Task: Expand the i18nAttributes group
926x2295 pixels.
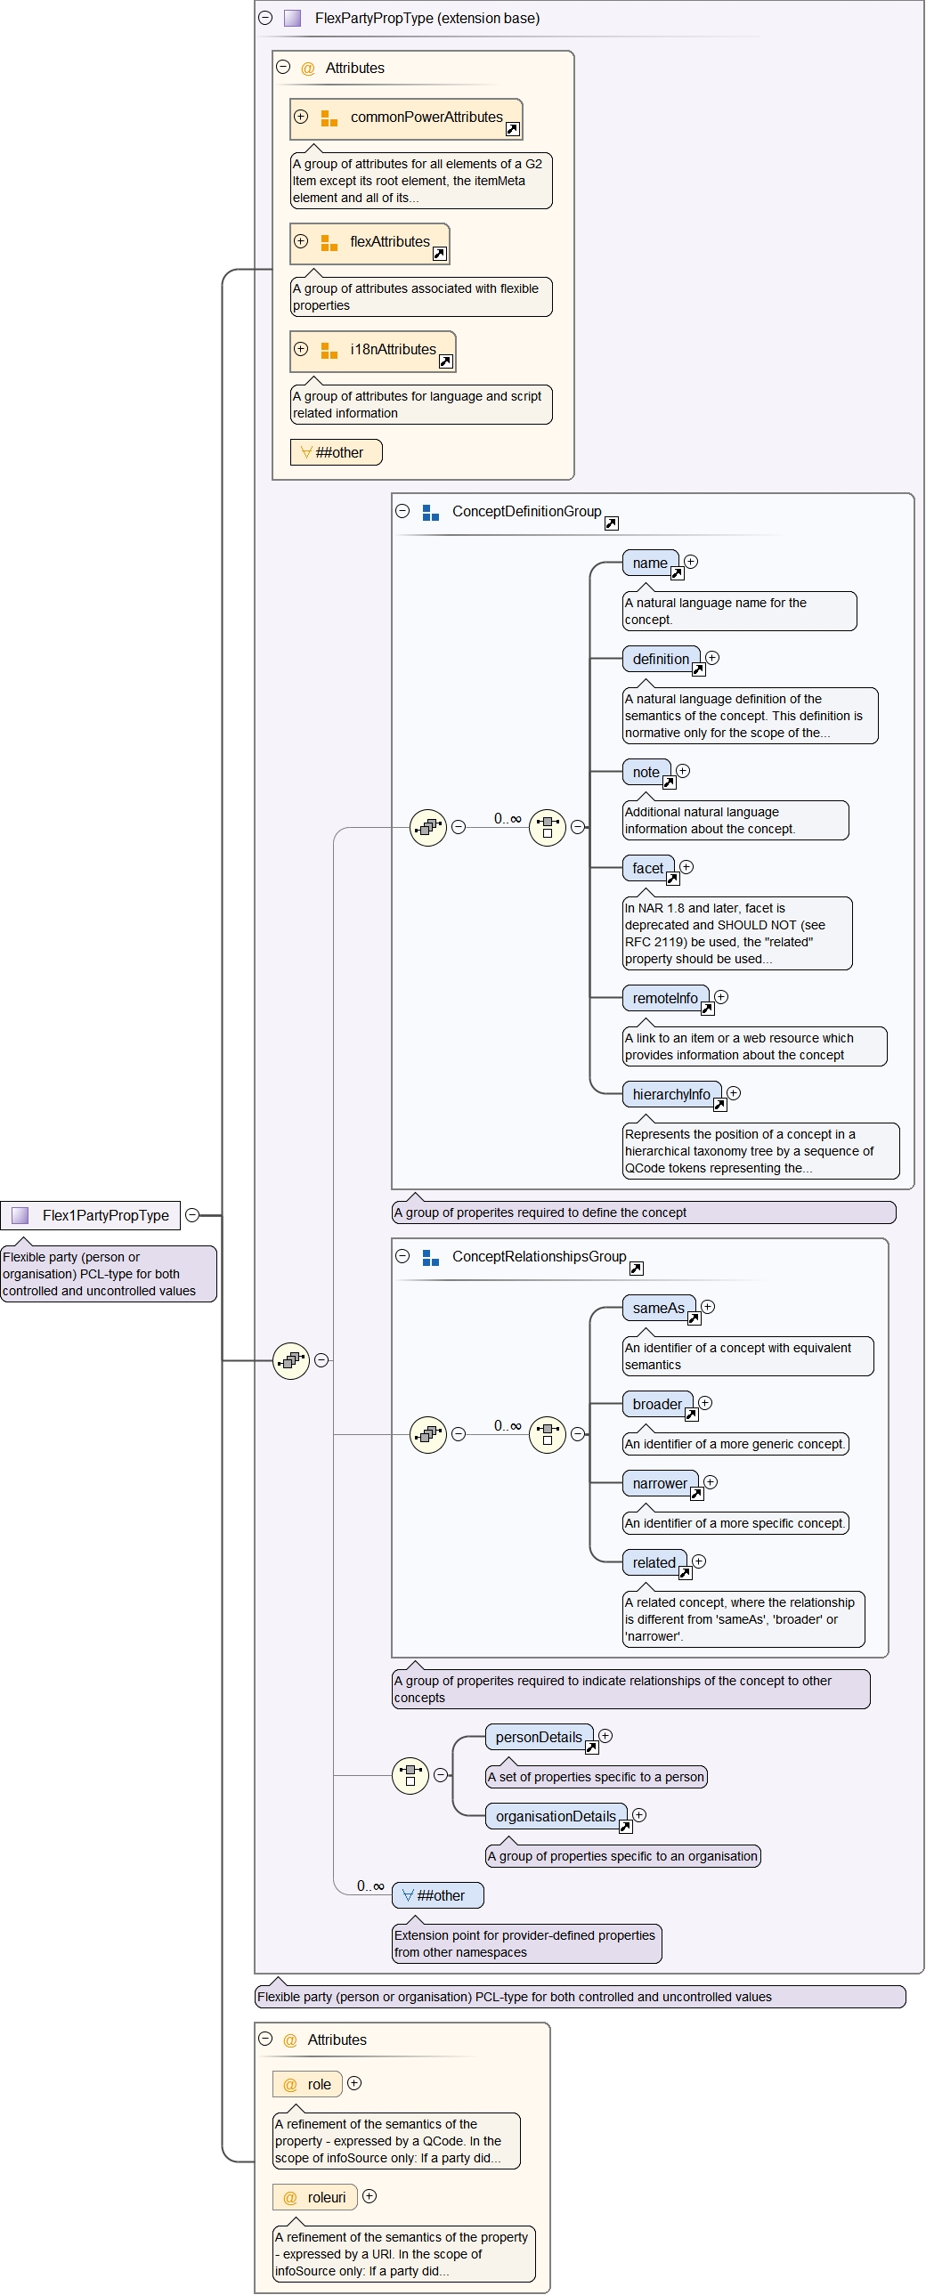Action: coord(301,349)
